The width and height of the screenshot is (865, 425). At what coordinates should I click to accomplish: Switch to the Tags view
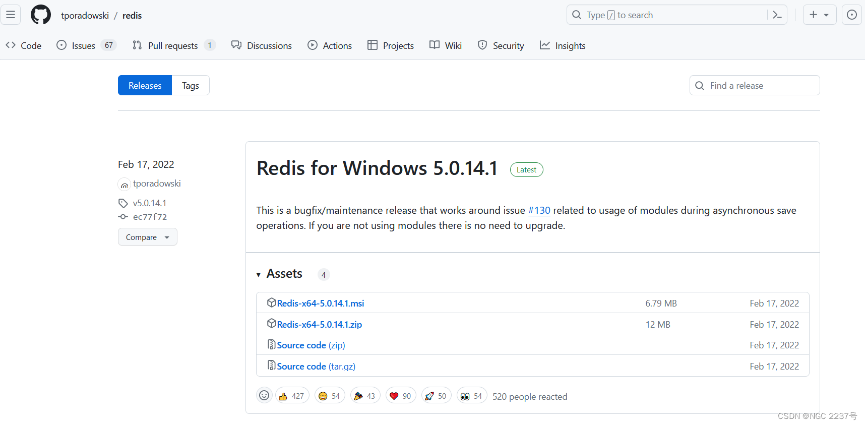click(x=191, y=85)
